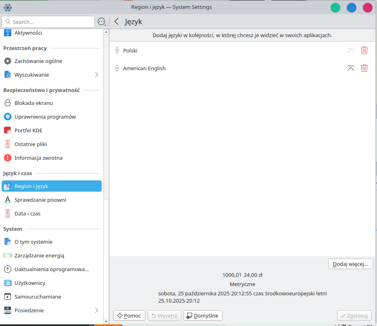Delete the Polski language entry

coord(364,50)
